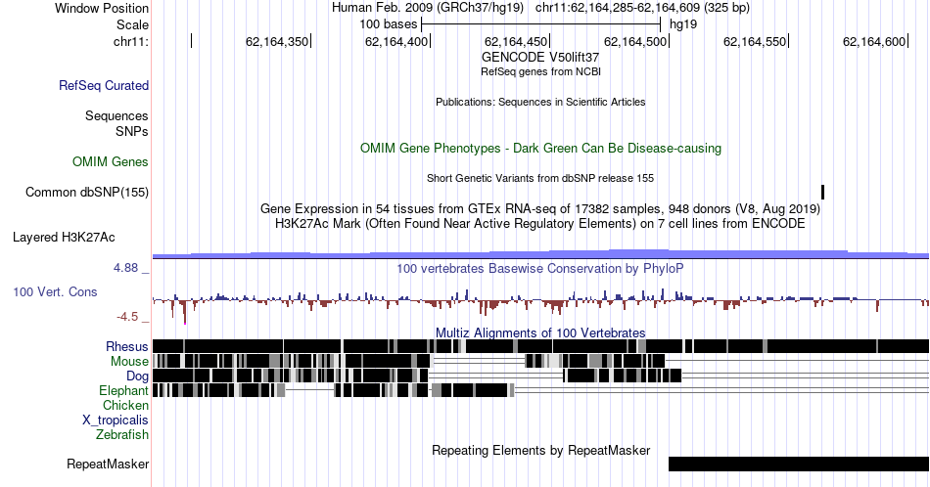Image resolution: width=930 pixels, height=487 pixels.
Task: Click the Sequences track label
Action: point(116,115)
